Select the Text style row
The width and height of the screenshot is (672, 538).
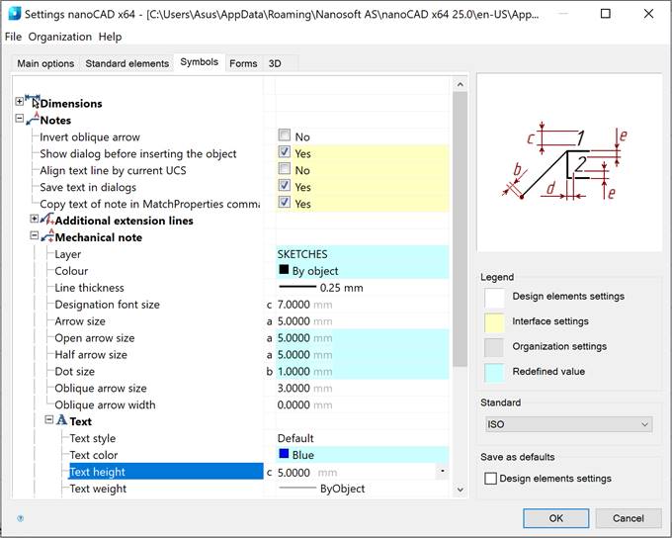click(93, 438)
